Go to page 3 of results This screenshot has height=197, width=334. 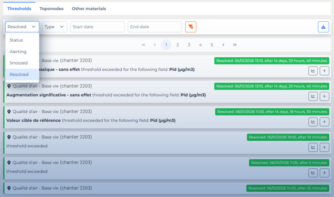pos(189,45)
